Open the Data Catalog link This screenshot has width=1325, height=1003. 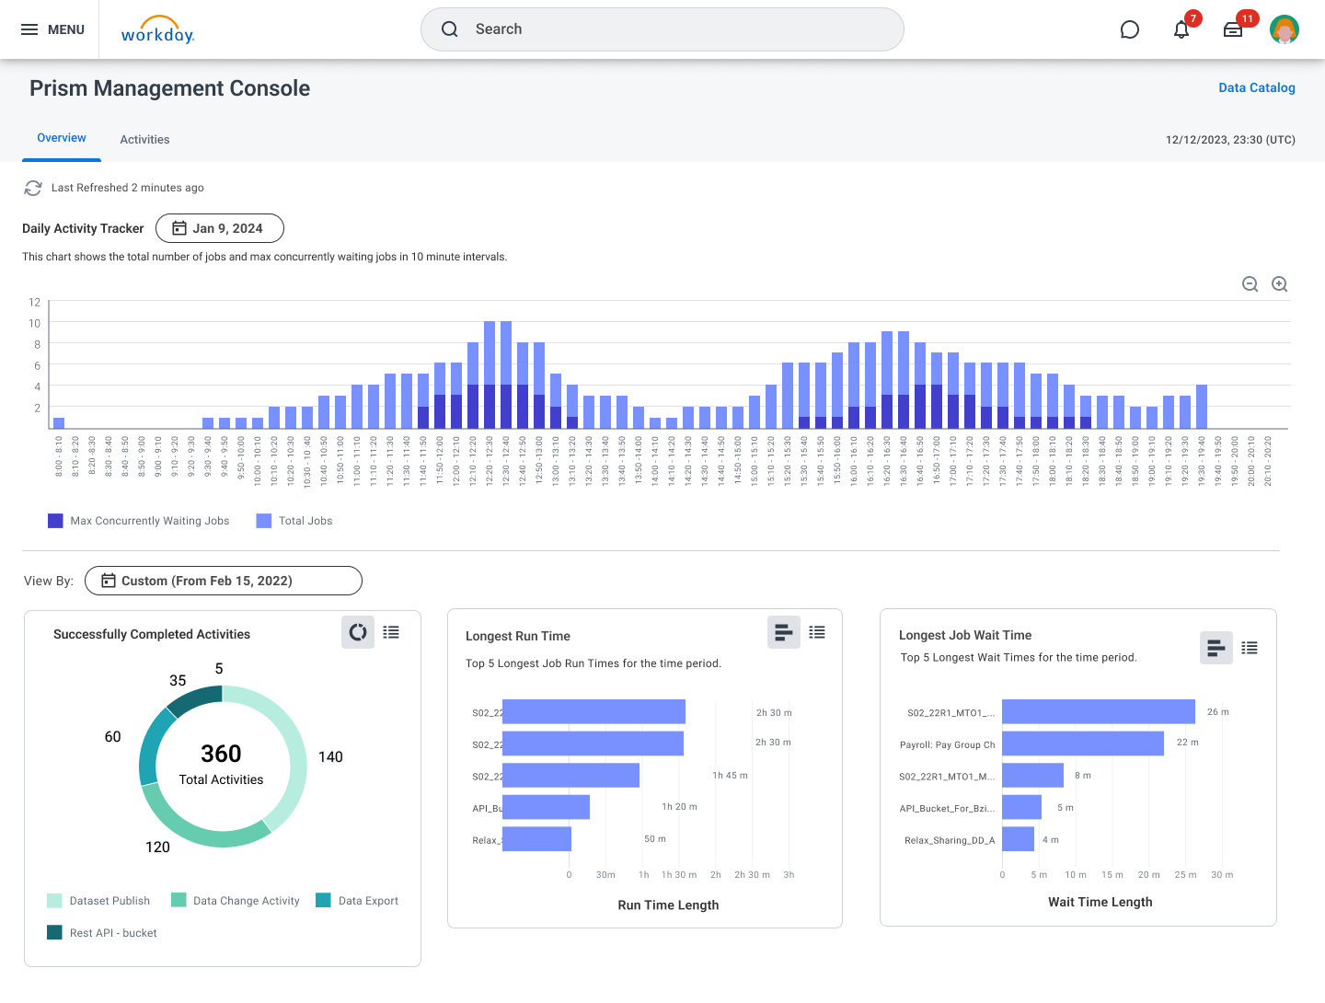click(x=1257, y=87)
